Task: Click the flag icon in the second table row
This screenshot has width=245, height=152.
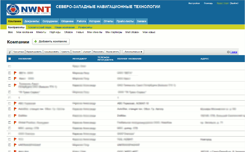Action: tap(15, 73)
